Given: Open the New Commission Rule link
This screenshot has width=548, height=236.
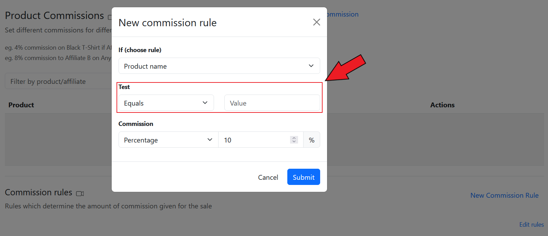Looking at the screenshot, I should coord(504,195).
